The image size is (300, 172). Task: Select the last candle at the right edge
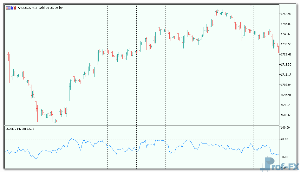pos(278,49)
